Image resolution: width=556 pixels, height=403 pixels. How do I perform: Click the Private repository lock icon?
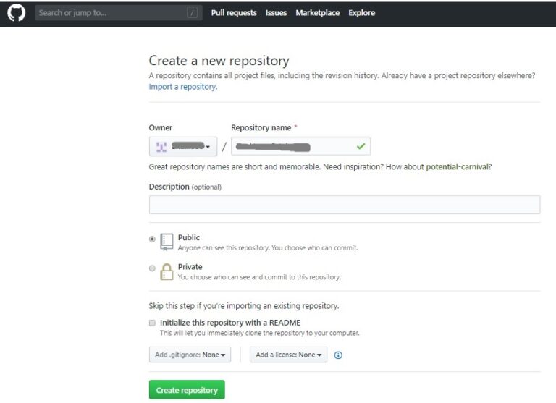[x=167, y=271]
